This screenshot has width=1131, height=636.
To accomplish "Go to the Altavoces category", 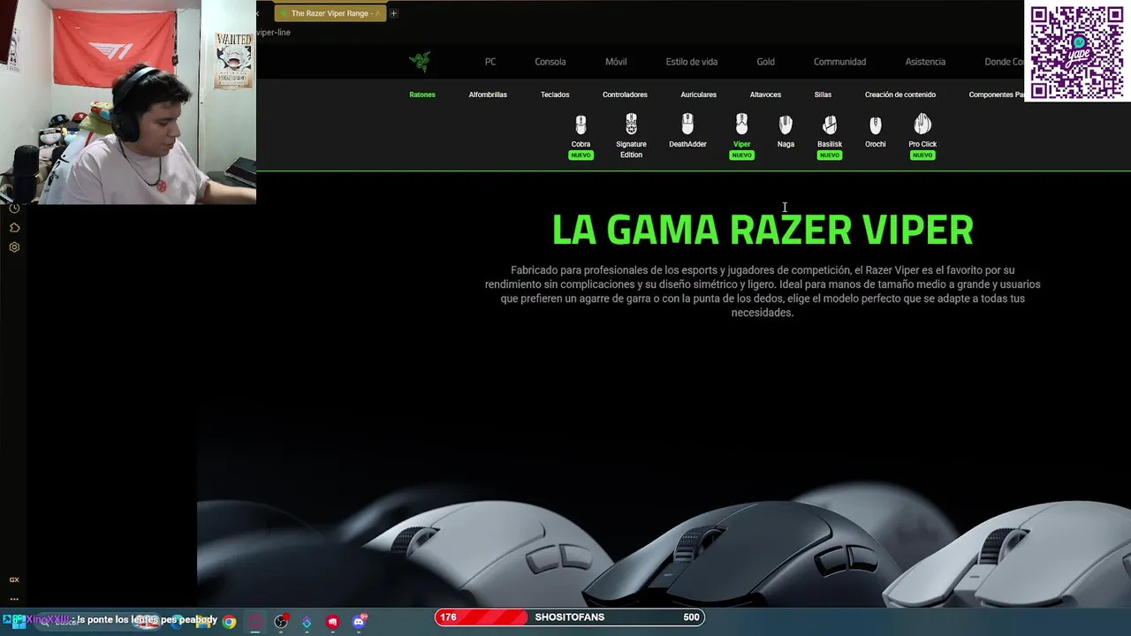I will point(765,95).
